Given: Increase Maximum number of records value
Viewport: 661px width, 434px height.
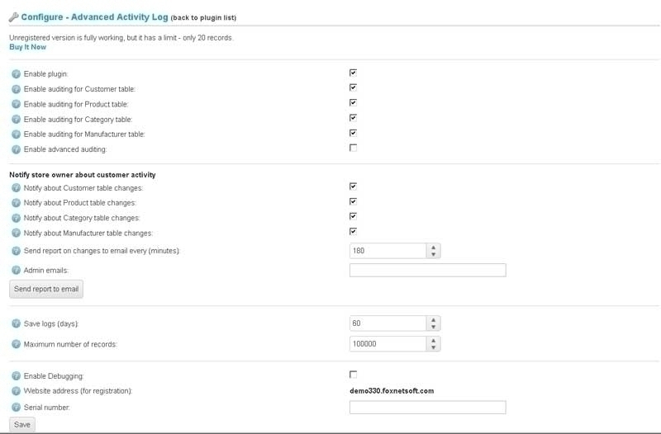Looking at the screenshot, I should point(433,341).
